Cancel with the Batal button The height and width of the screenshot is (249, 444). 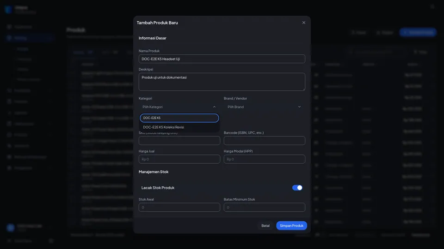coord(265,225)
